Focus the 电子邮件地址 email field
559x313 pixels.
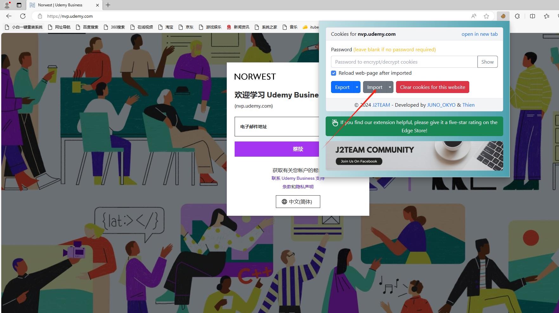(277, 127)
